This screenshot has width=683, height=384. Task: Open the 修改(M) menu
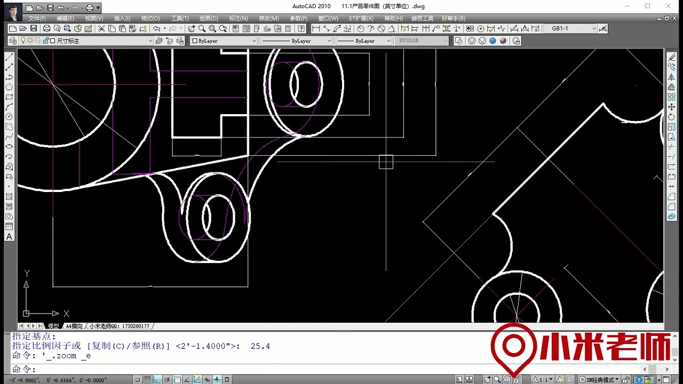[x=269, y=18]
